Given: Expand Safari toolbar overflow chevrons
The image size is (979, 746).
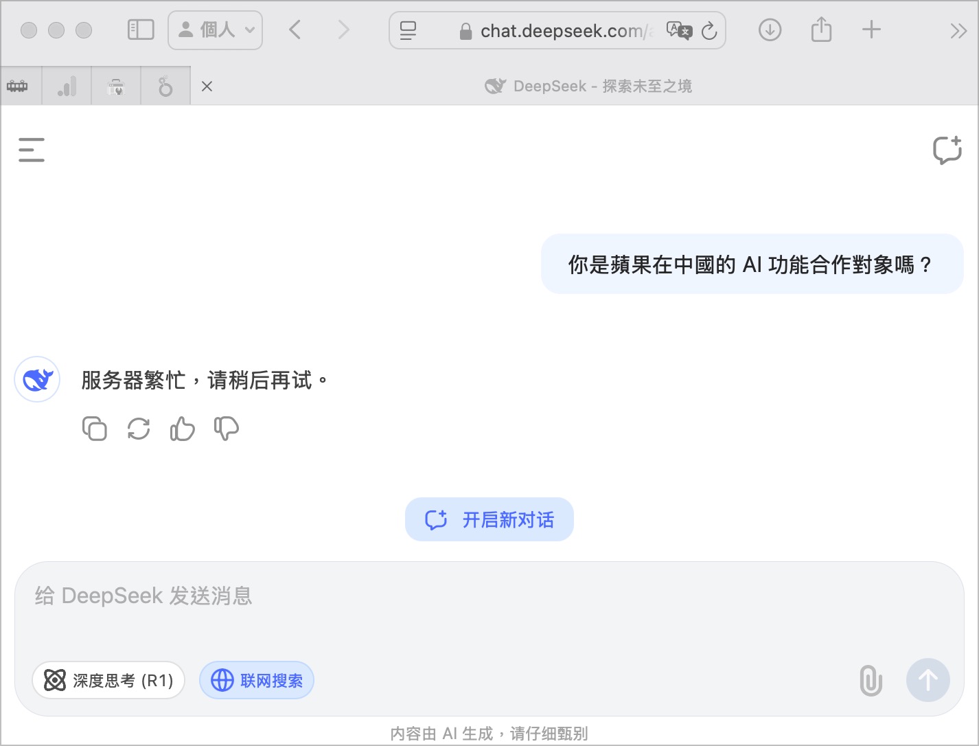Looking at the screenshot, I should [958, 31].
